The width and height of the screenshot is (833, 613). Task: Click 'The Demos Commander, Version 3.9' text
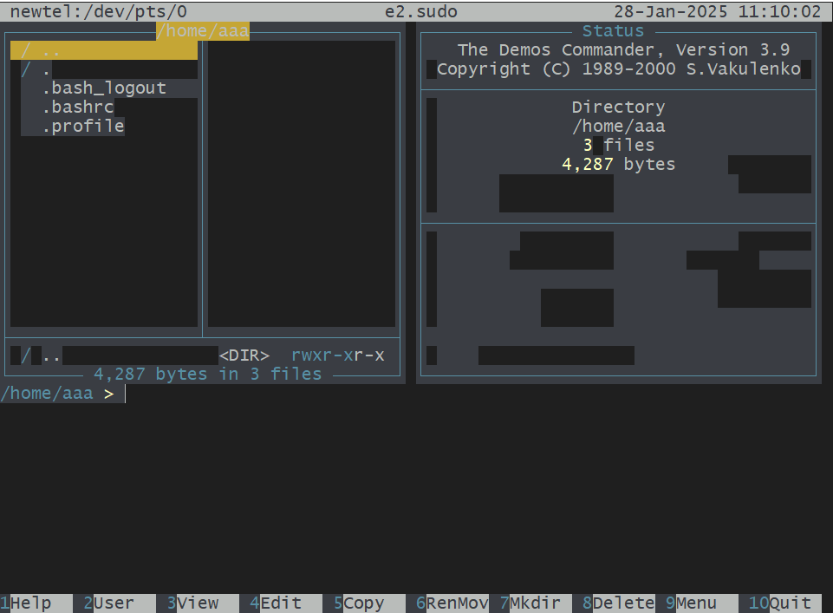624,50
